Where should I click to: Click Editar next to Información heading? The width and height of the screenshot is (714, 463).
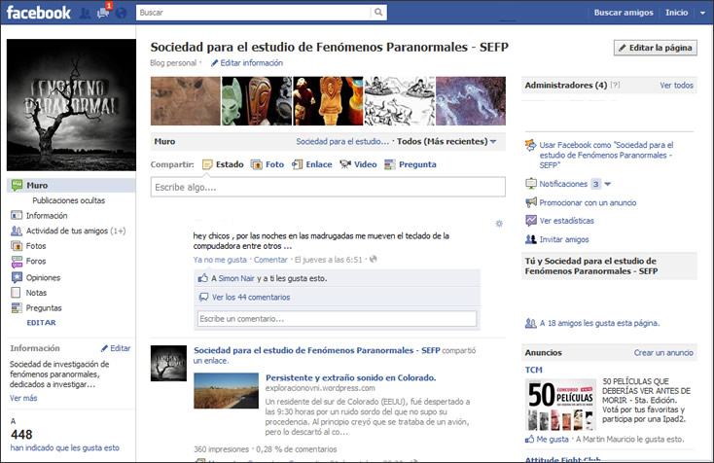(121, 348)
